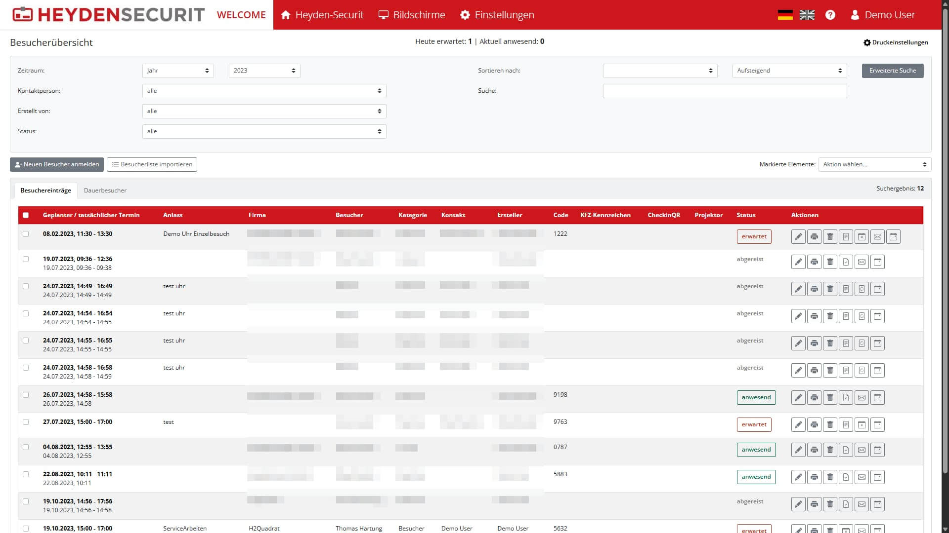Open the 'Aktion wählen...' dropdown
The width and height of the screenshot is (949, 533).
click(874, 164)
